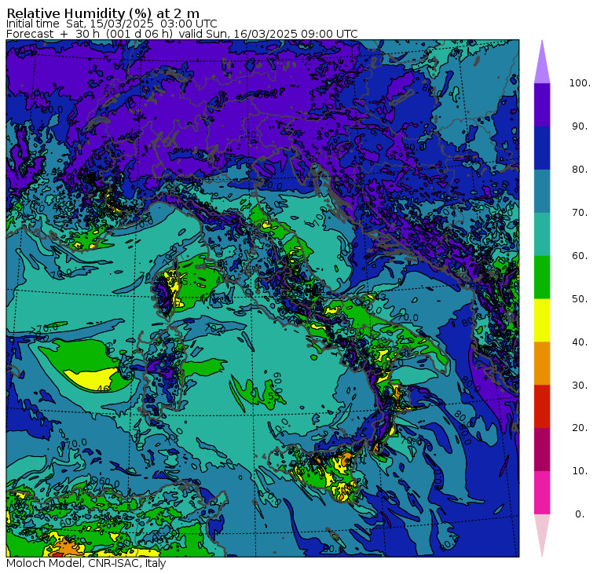The height and width of the screenshot is (574, 597).
Task: Click the 'Forecast + 30 h' valid time line
Action: pos(182,34)
